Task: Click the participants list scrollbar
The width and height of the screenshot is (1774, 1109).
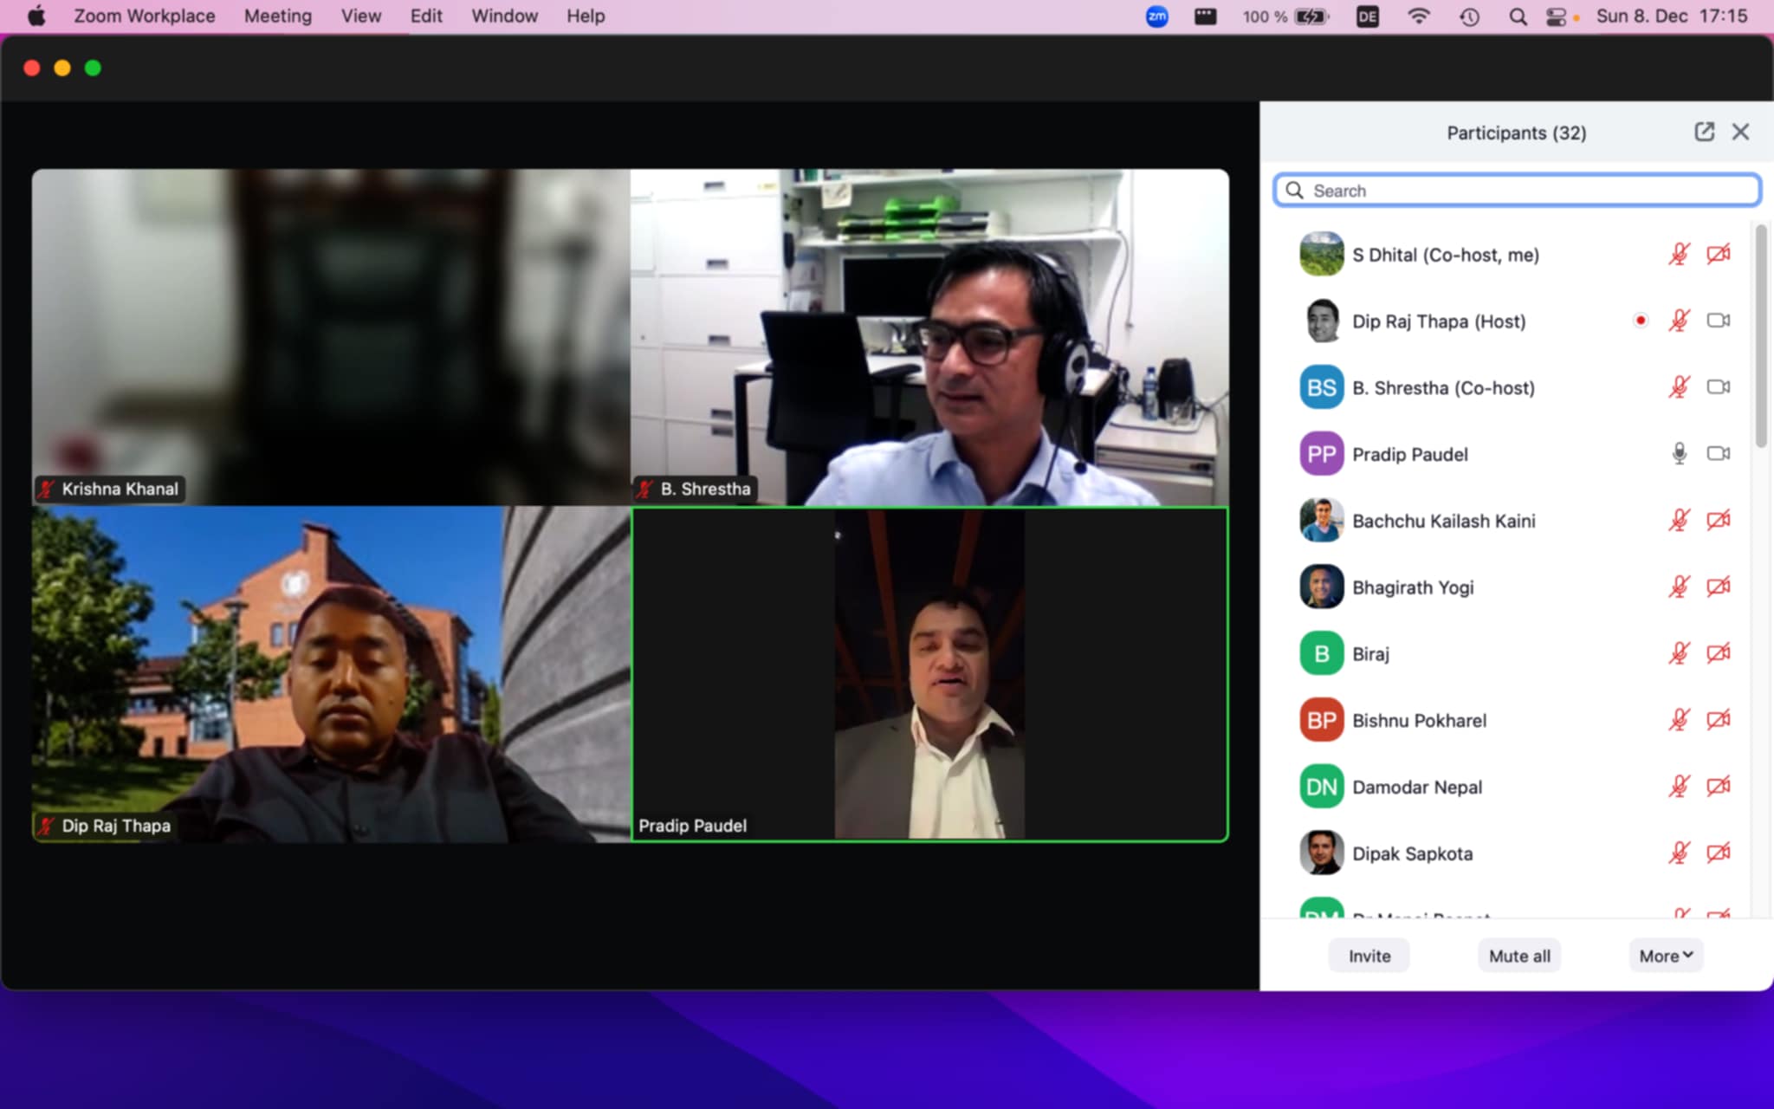Action: point(1760,336)
